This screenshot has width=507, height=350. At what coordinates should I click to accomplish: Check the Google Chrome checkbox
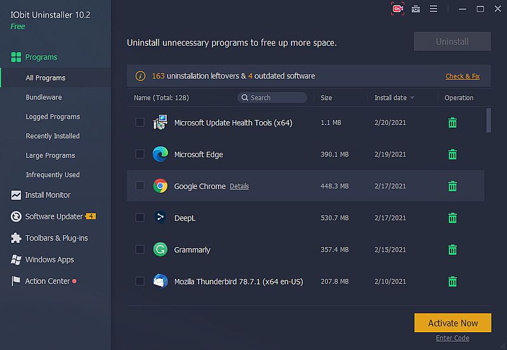pos(140,186)
